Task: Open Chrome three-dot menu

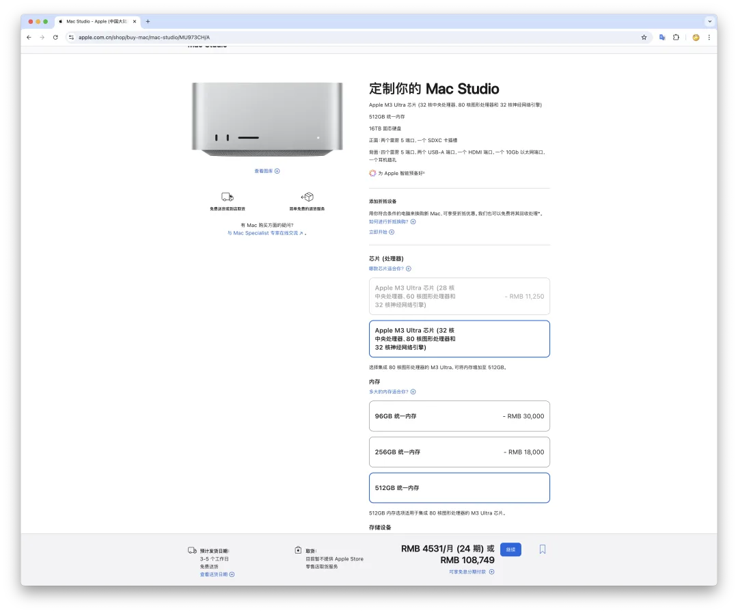Action: coord(709,37)
